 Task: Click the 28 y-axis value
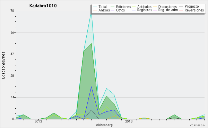pyautogui.click(x=12, y=76)
